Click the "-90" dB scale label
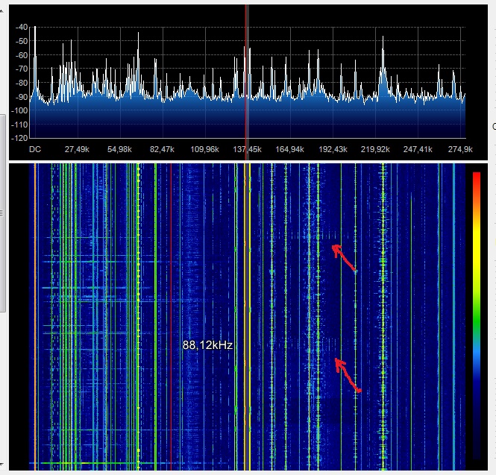Image resolution: width=496 pixels, height=475 pixels. pyautogui.click(x=22, y=97)
